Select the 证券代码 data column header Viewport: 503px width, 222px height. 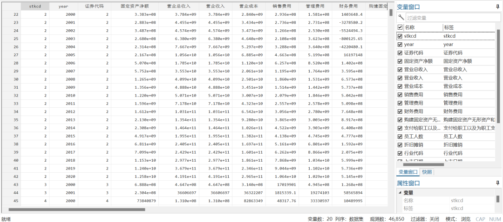coord(94,6)
